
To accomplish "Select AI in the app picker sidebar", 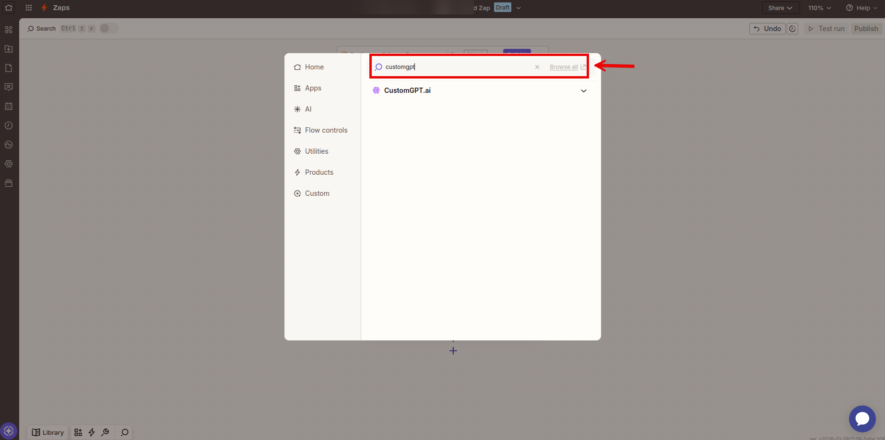I will (x=322, y=109).
